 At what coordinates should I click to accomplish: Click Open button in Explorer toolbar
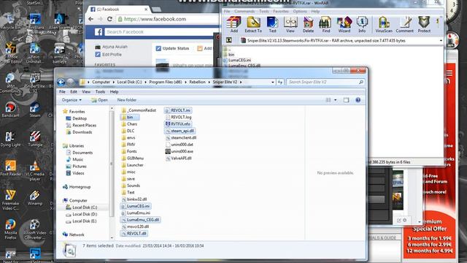tap(100, 100)
